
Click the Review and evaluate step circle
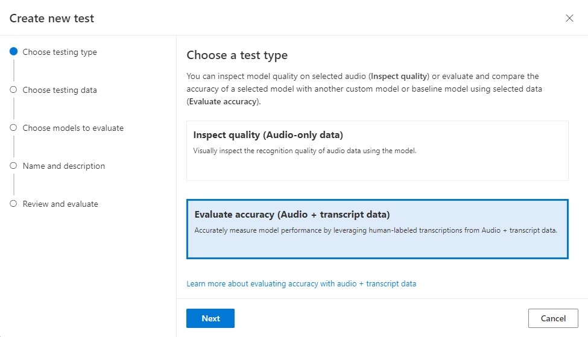click(13, 204)
